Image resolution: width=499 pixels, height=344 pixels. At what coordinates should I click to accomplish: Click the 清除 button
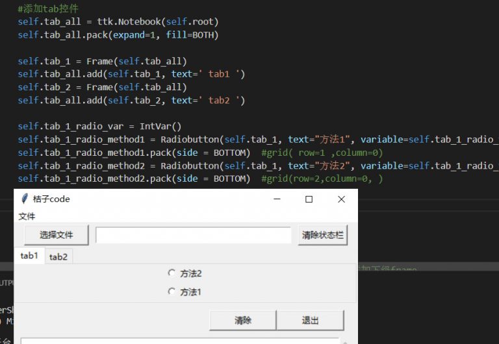tap(242, 320)
